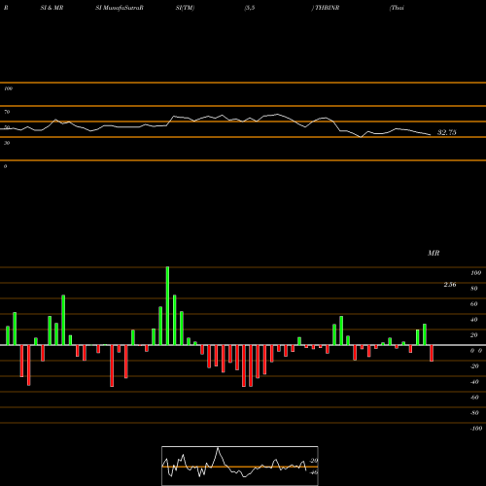The height and width of the screenshot is (486, 486).
Task: Click the -60 label on the MR axis
Action: [474, 398]
